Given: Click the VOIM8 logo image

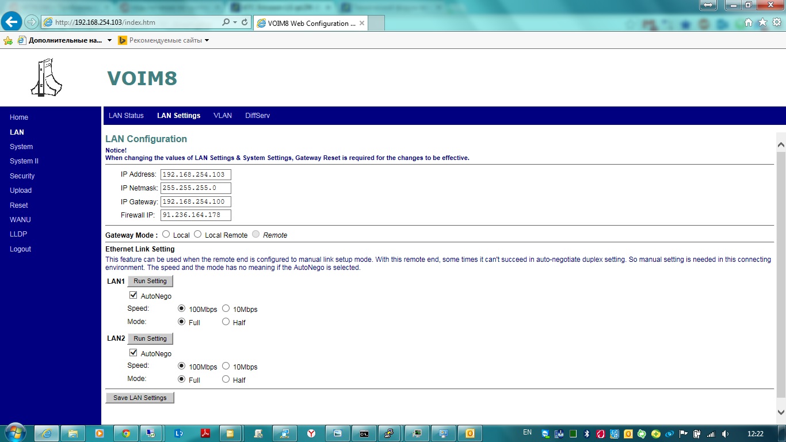Looking at the screenshot, I should [46, 77].
